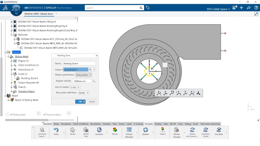Open the Boundaries tab
The image size is (260, 146).
[95, 124]
